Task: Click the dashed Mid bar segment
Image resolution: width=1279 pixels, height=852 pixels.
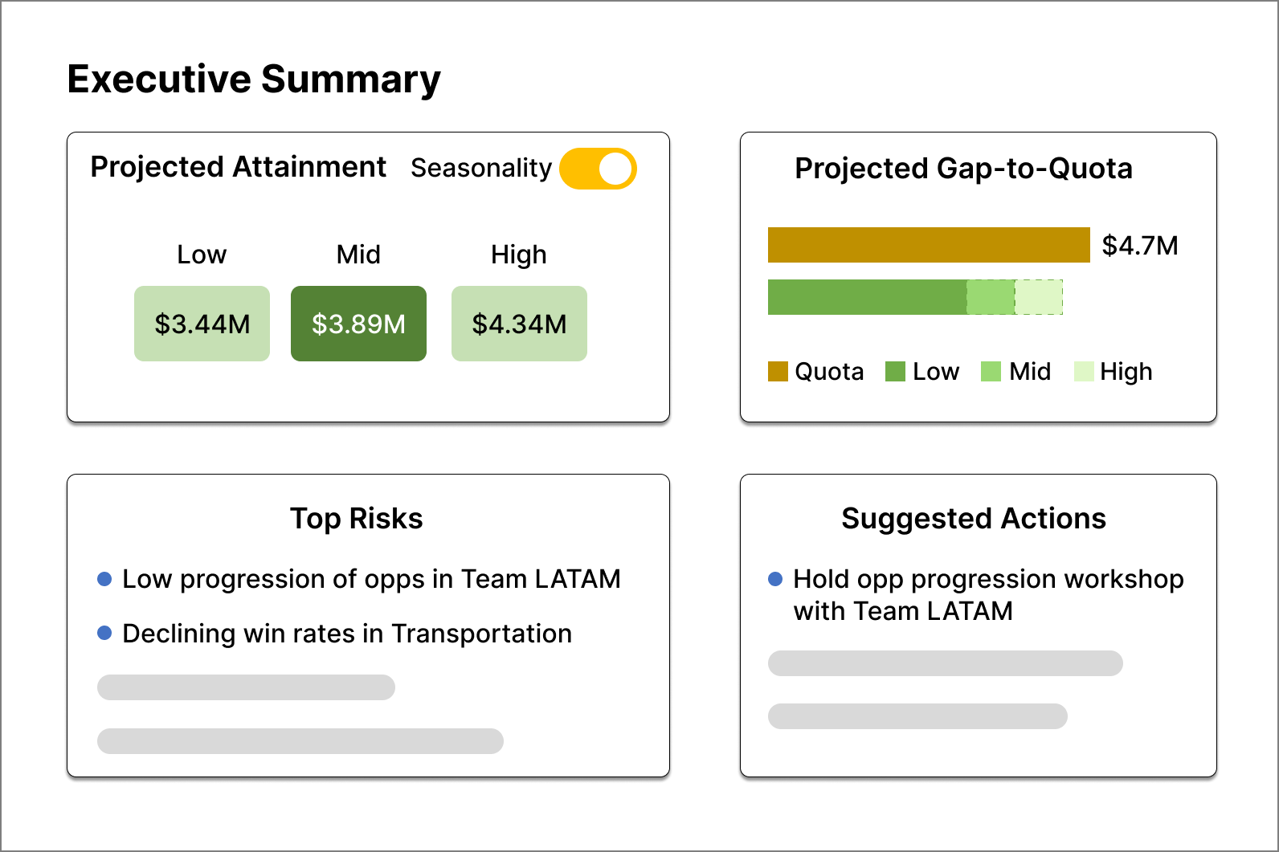Action: (991, 297)
